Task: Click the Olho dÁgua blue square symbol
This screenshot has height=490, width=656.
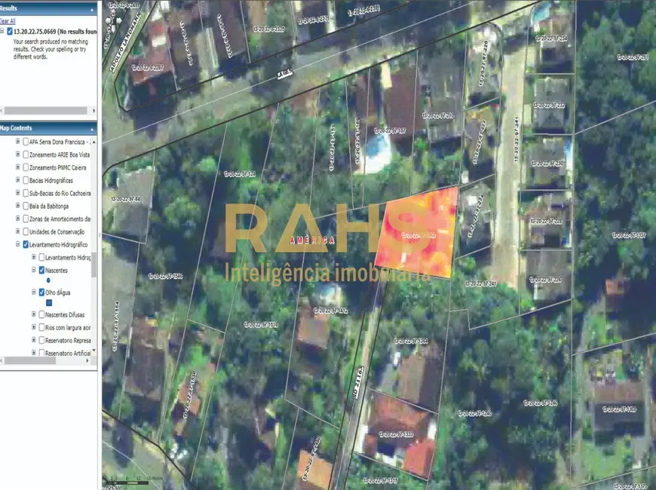Action: click(x=49, y=303)
